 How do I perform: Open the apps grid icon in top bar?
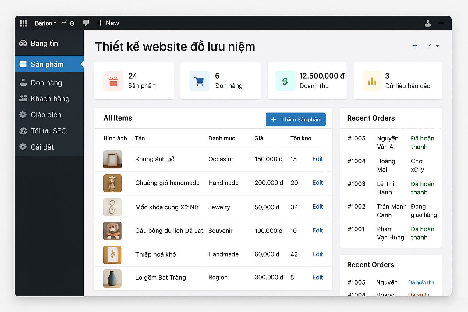point(23,23)
